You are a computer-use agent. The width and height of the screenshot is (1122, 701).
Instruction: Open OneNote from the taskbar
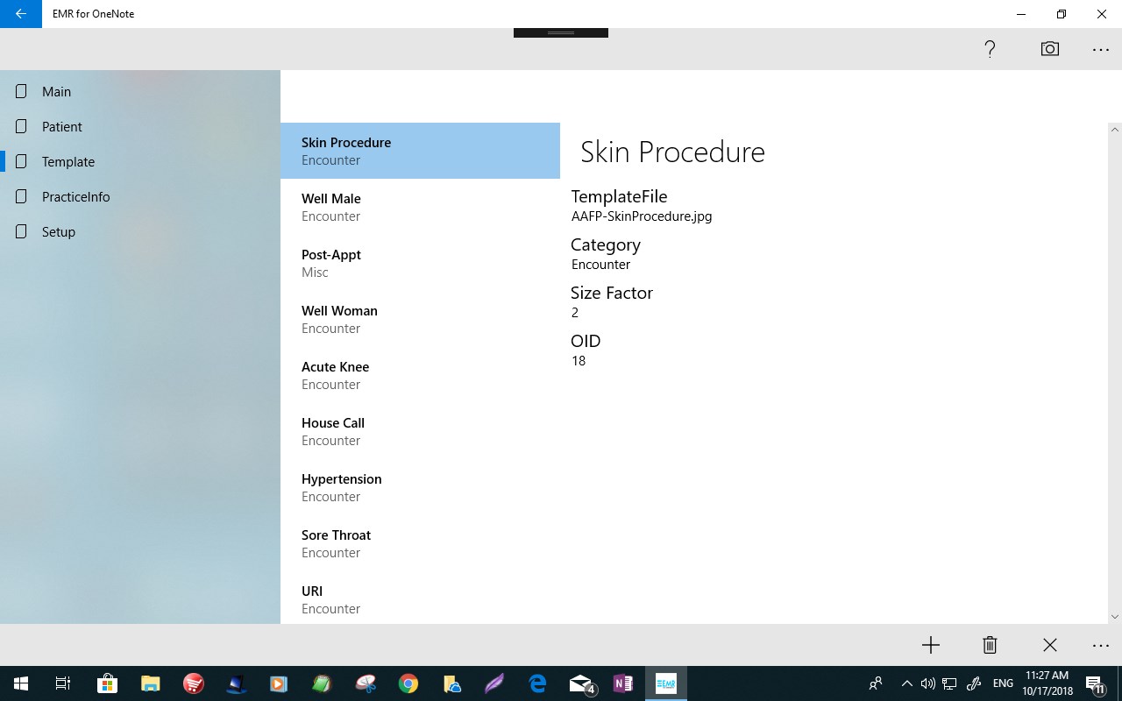[623, 683]
